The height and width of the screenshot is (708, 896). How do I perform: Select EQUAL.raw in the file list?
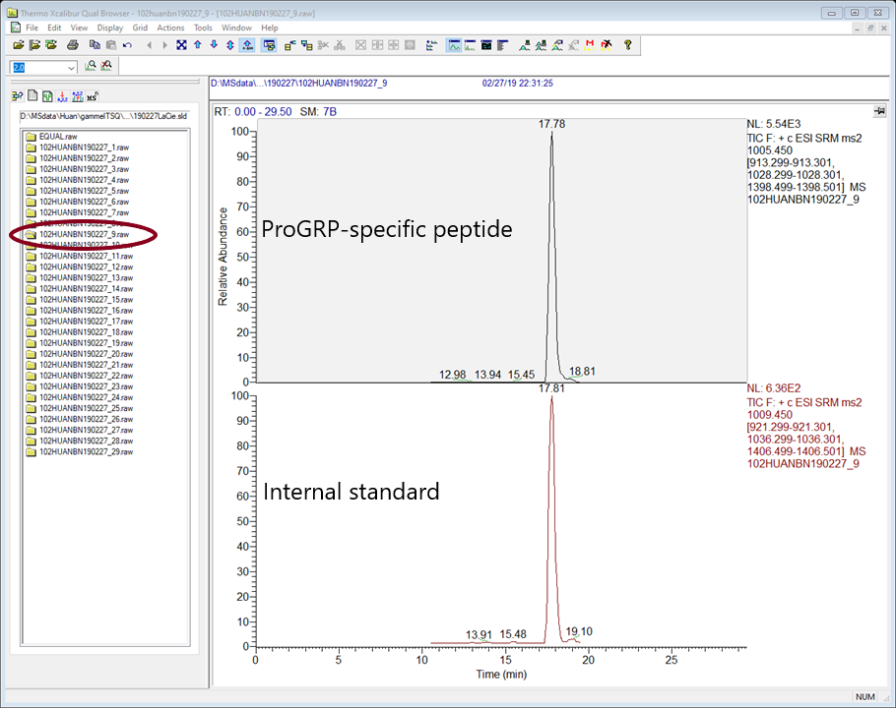[x=57, y=137]
